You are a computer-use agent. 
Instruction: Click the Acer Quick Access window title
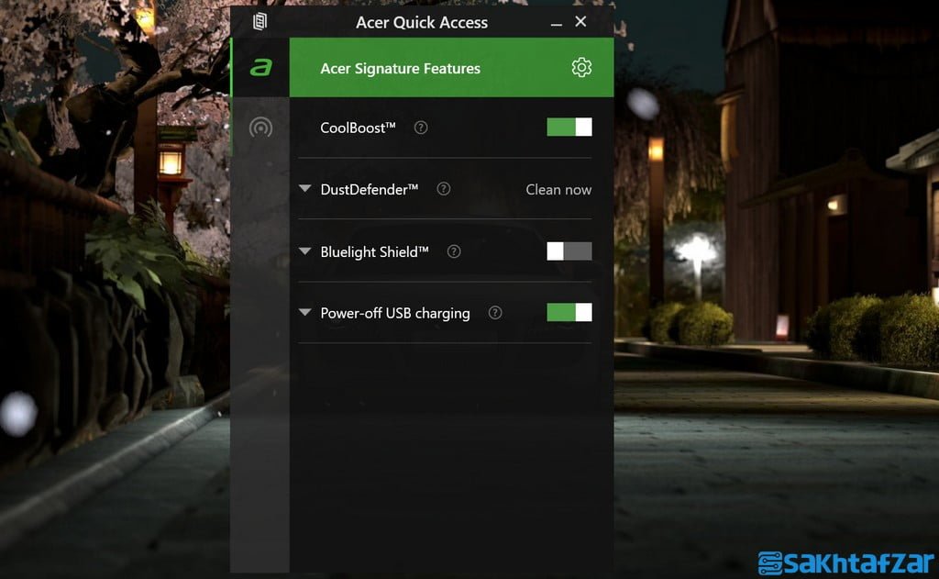pos(422,23)
